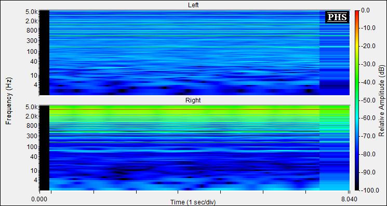
Task: Click the 0.0 dB label on color scale
Action: point(365,10)
